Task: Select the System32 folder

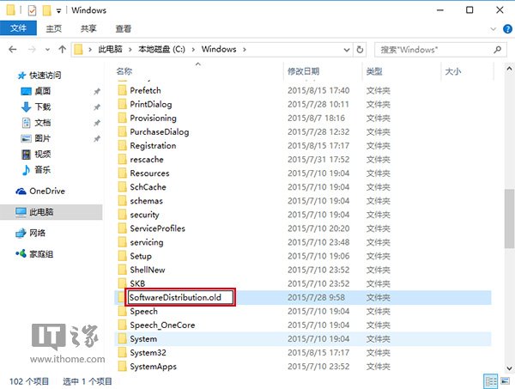Action: tap(148, 353)
